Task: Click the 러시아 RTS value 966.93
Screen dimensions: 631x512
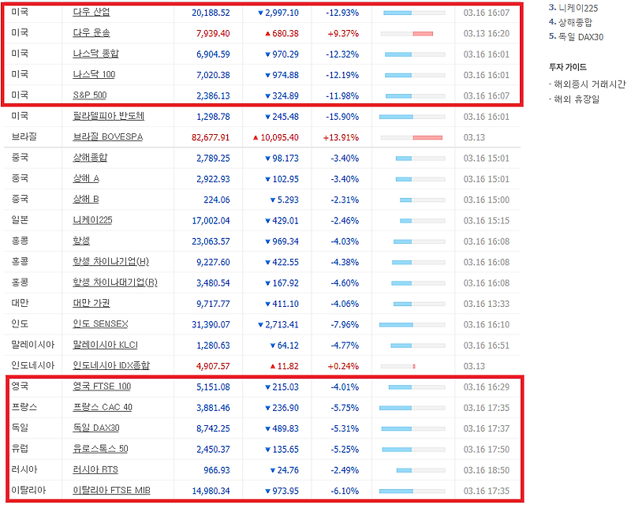Action: point(217,470)
